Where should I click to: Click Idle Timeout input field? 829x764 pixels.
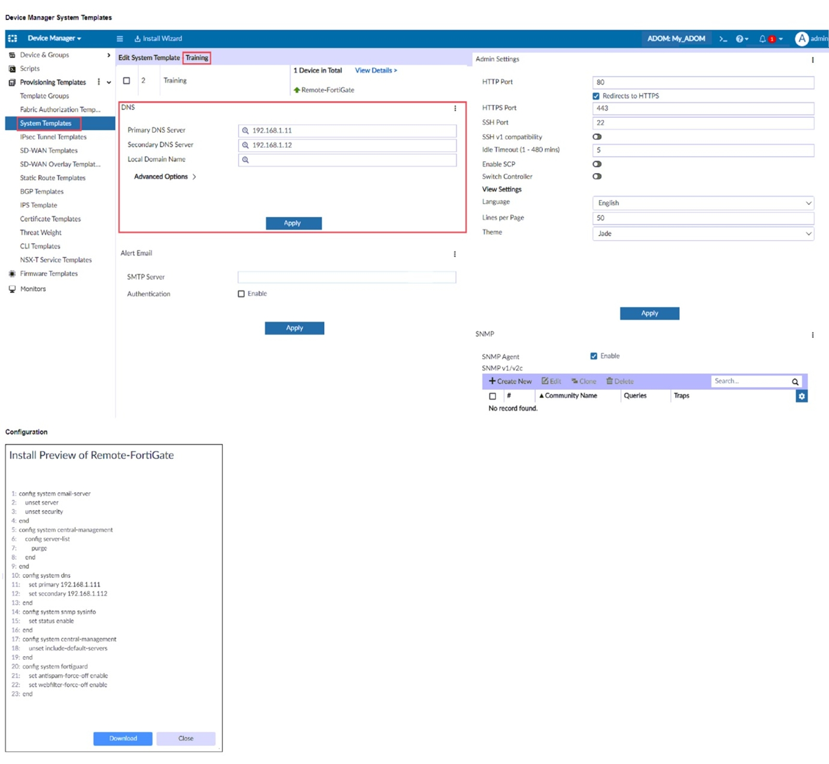point(703,150)
